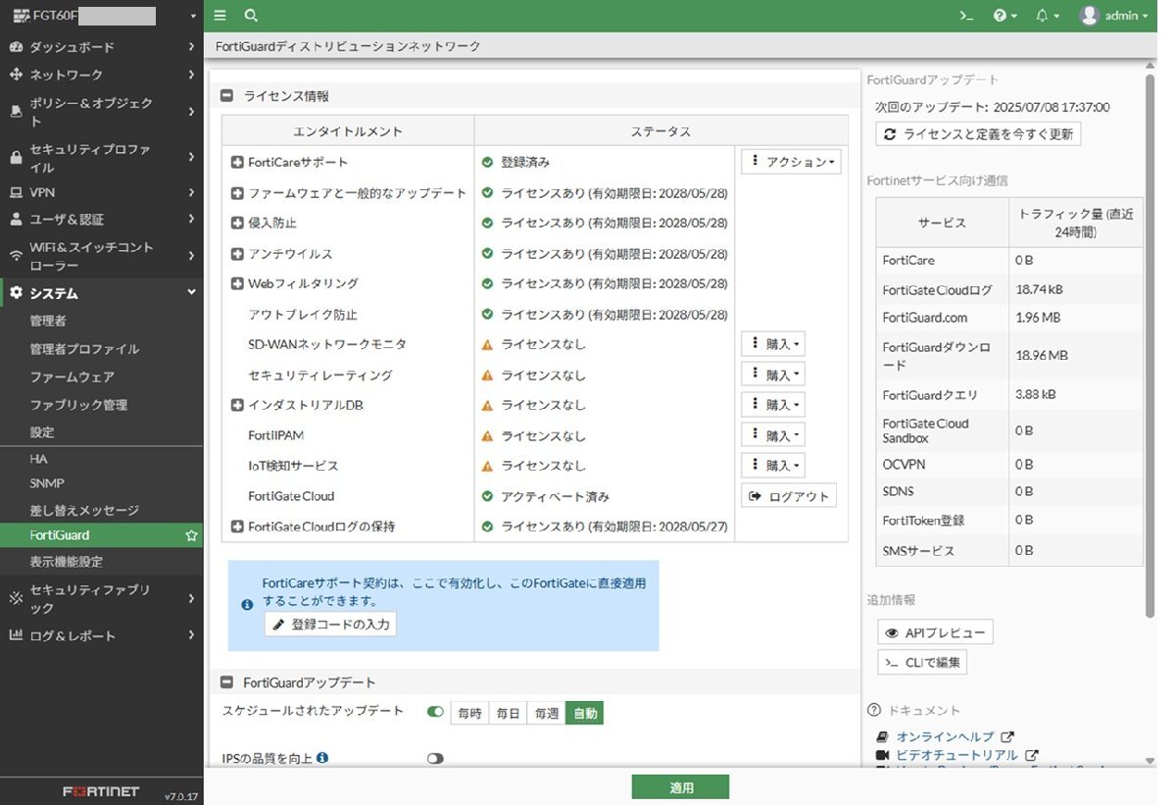1176x805 pixels.
Task: Click the notification bell icon
Action: [x=1042, y=16]
